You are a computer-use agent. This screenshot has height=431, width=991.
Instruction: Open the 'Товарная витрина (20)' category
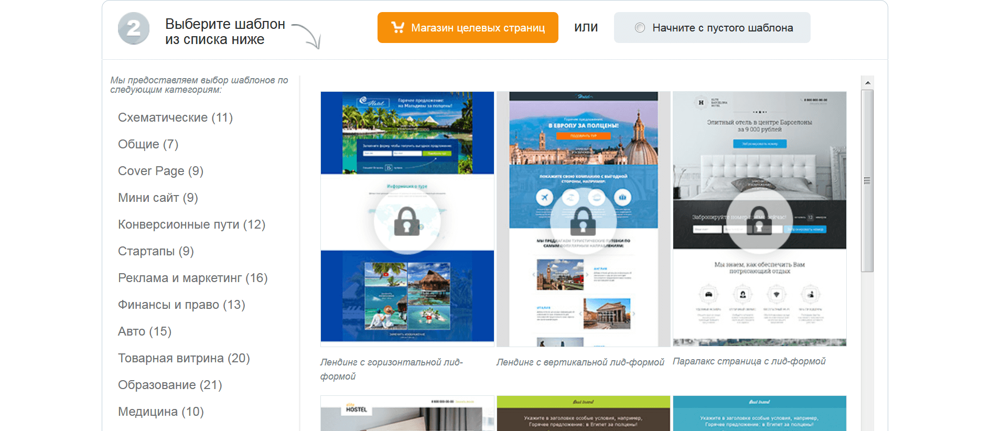[x=184, y=358]
